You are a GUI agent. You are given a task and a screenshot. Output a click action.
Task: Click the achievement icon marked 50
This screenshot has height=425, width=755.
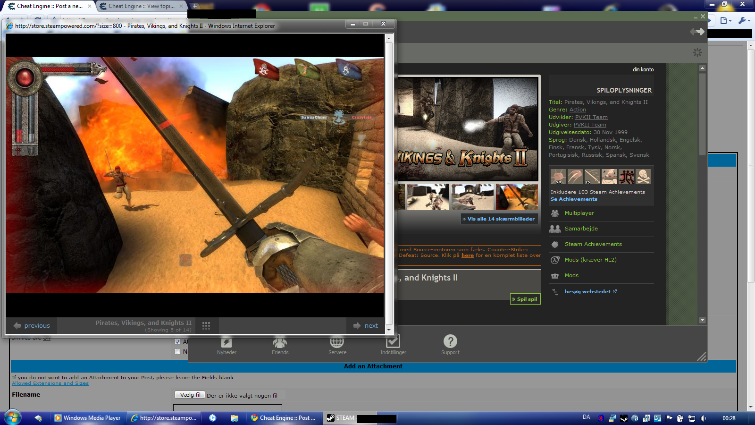tap(558, 177)
